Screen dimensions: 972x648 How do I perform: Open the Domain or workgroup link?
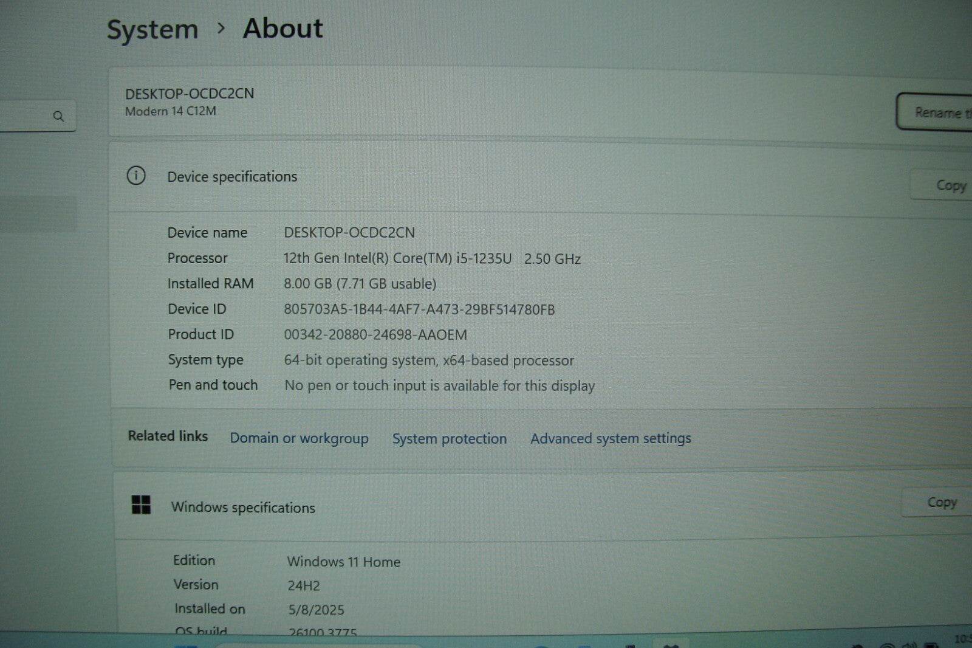click(299, 438)
